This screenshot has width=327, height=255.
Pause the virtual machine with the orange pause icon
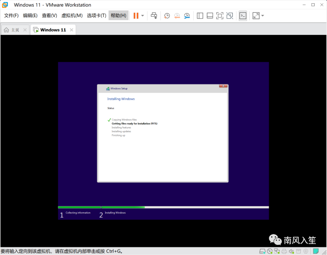[136, 16]
